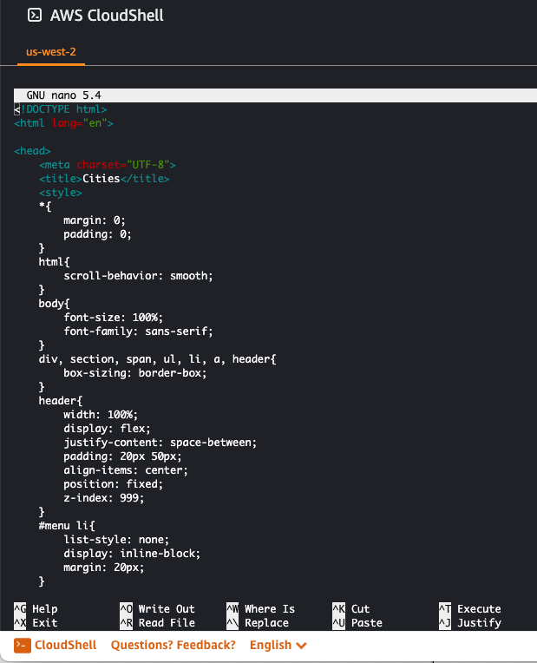The height and width of the screenshot is (663, 537).
Task: Click the ^O Write Out shortcut
Action: point(157,609)
